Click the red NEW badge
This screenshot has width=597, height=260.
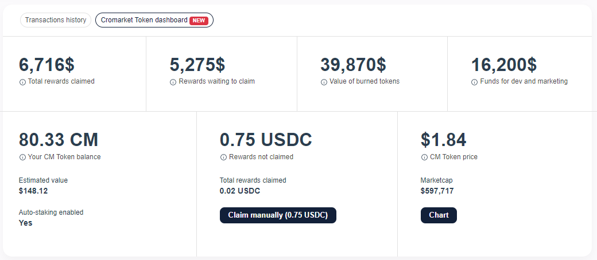tap(199, 21)
